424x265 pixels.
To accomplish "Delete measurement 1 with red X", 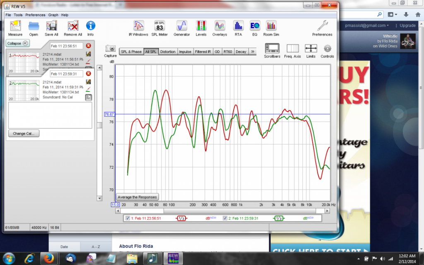I will click(89, 46).
